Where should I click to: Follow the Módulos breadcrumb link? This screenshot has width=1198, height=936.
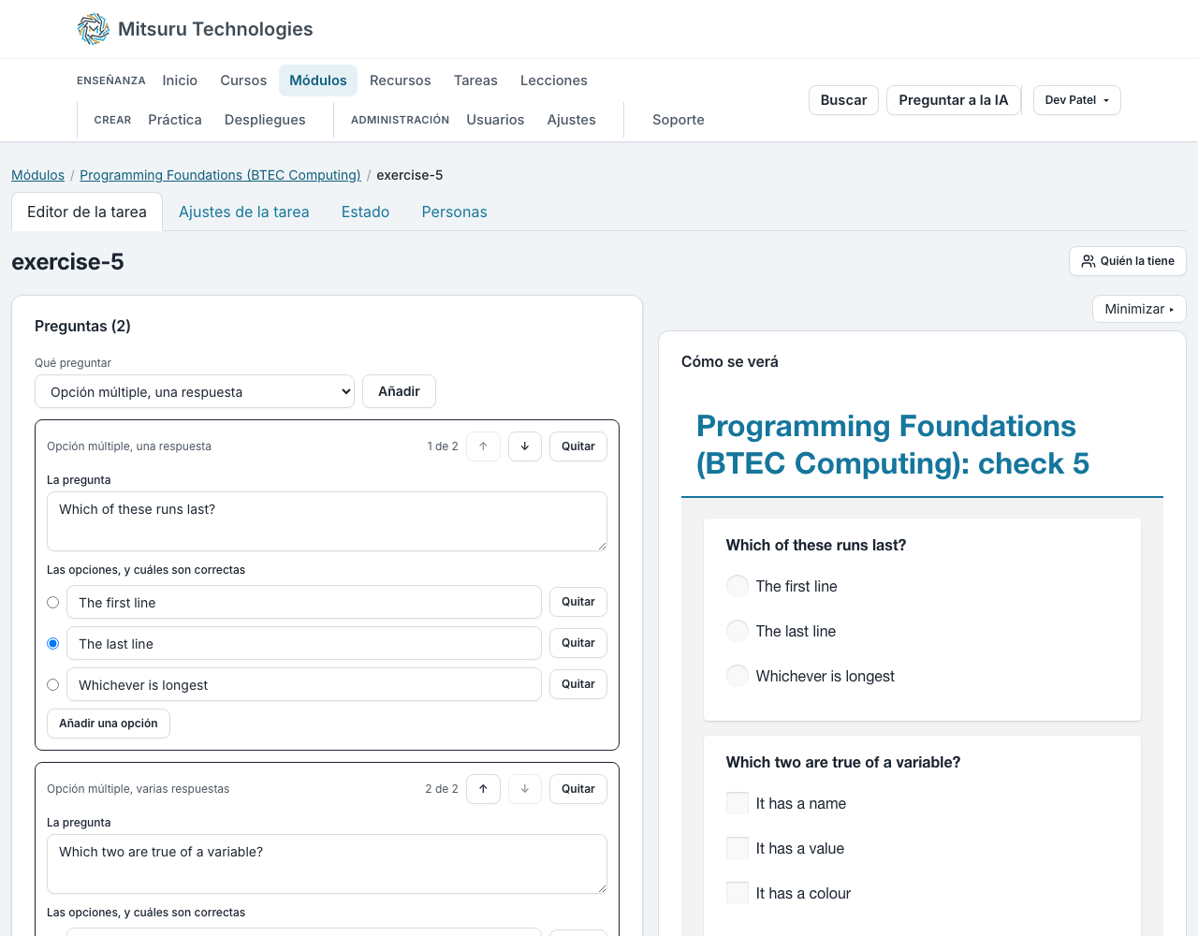click(37, 175)
